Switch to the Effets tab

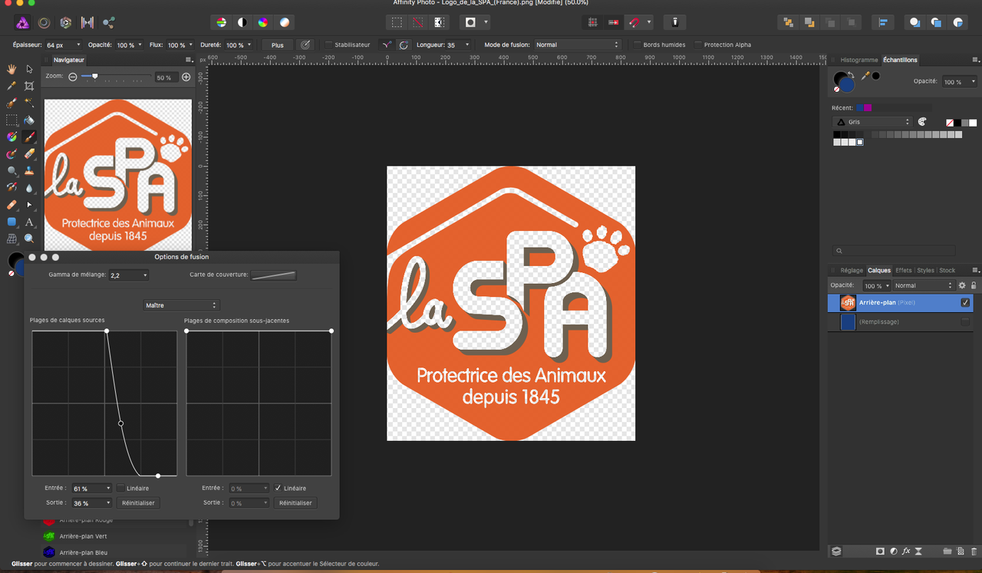(903, 271)
